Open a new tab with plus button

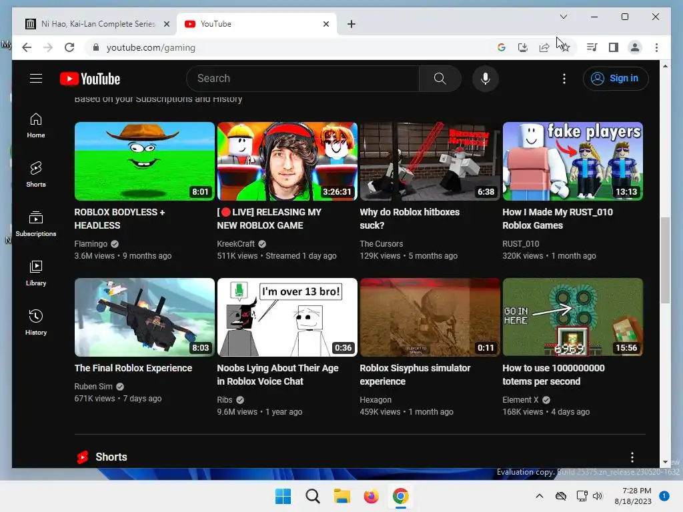(x=352, y=24)
